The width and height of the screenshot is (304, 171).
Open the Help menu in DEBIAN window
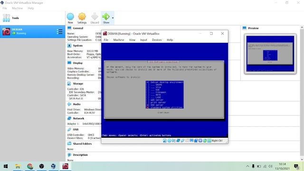point(170,40)
